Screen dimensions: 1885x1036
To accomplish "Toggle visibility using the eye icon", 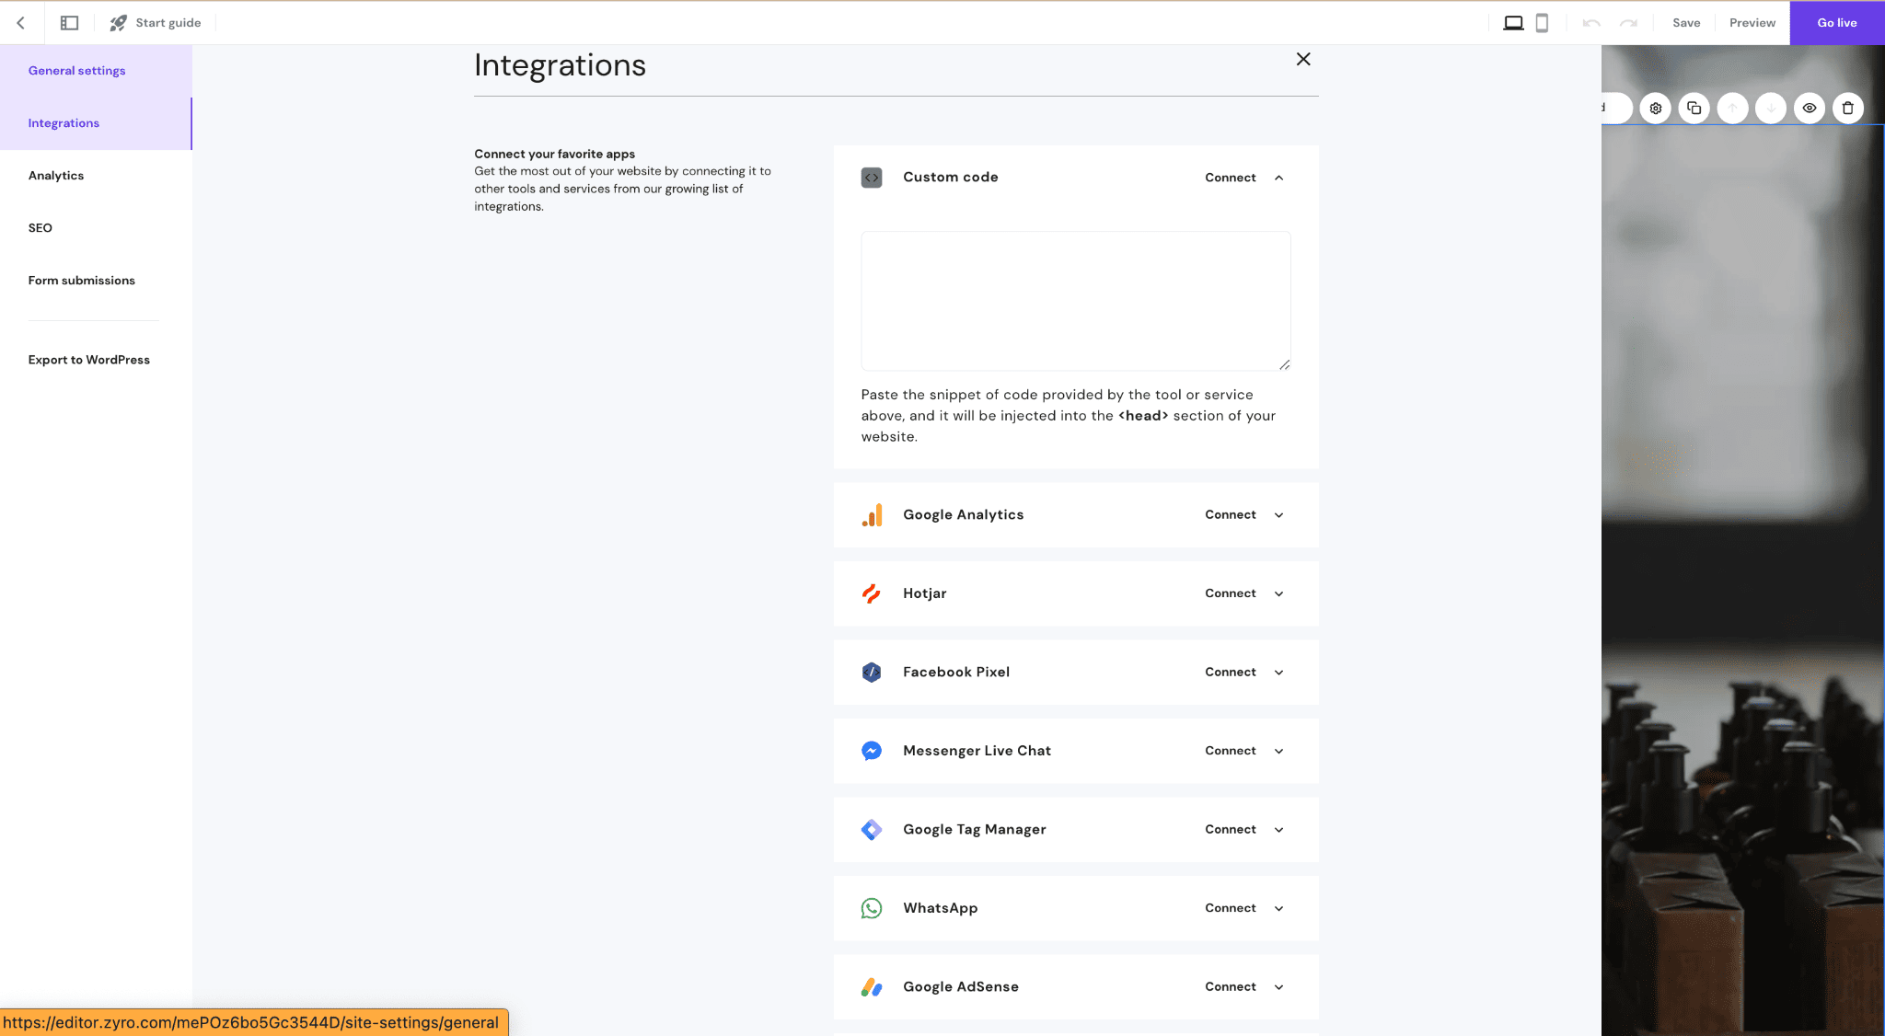I will (x=1809, y=107).
